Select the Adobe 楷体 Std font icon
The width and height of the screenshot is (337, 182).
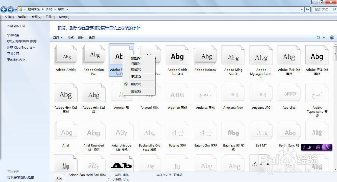66,93
